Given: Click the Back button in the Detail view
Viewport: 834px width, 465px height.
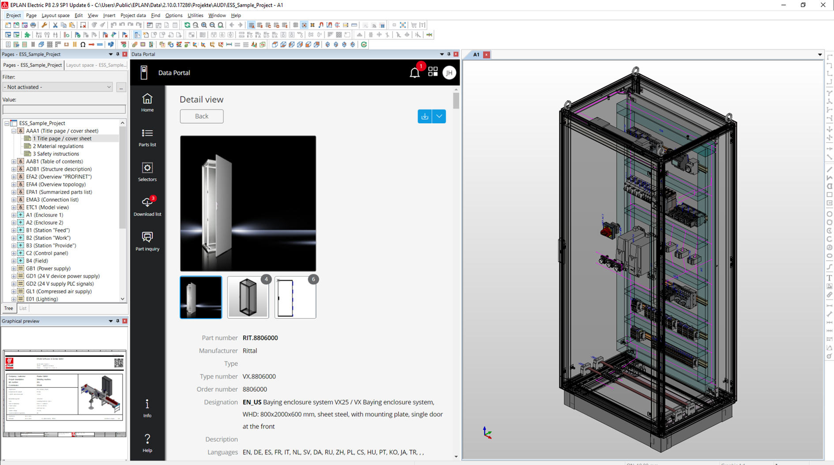Looking at the screenshot, I should 201,116.
